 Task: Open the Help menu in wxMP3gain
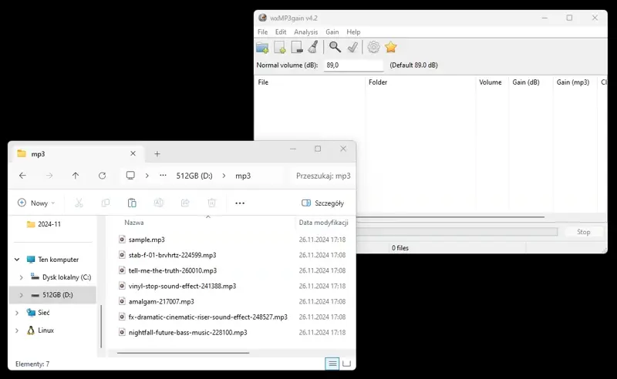353,32
